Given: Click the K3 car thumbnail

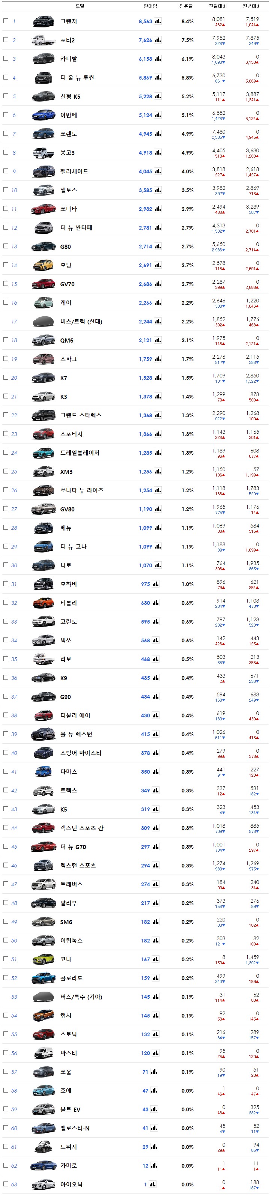Looking at the screenshot, I should 44,397.
